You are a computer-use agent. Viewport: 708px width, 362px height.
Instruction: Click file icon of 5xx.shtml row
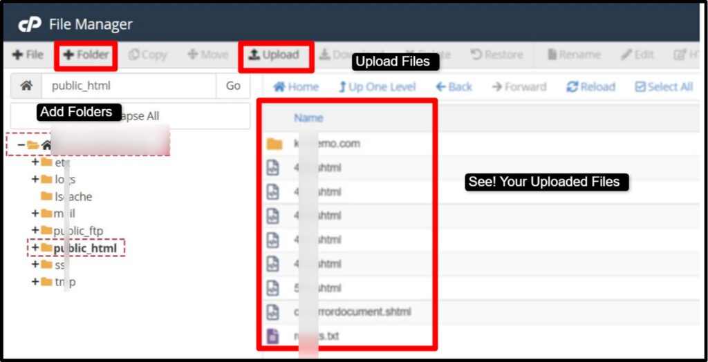click(272, 287)
